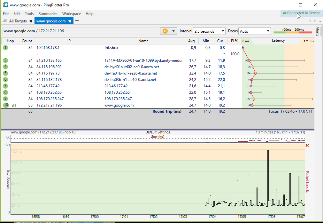Click the Name column header

click(143, 41)
